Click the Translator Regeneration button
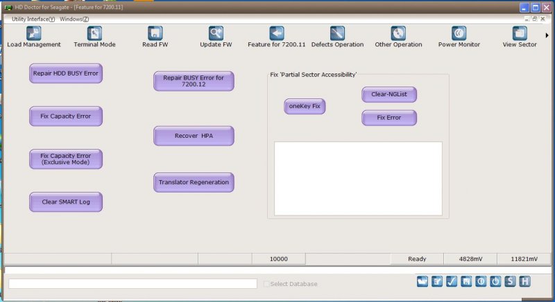 (194, 183)
